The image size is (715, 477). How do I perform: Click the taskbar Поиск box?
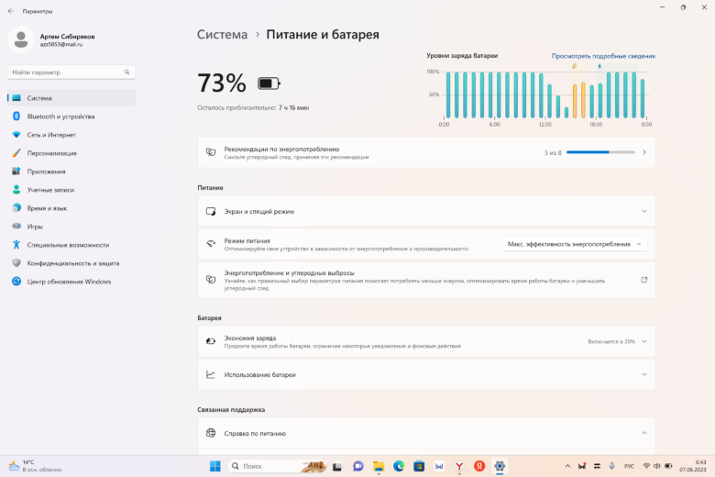(277, 466)
